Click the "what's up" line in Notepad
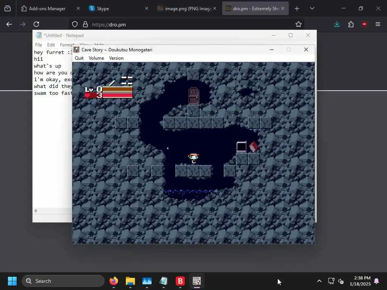This screenshot has width=387, height=290. coord(47,66)
